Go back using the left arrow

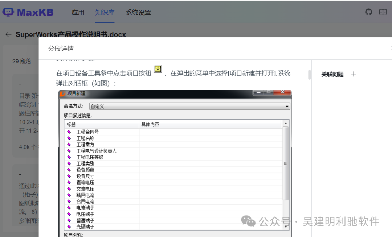8,34
